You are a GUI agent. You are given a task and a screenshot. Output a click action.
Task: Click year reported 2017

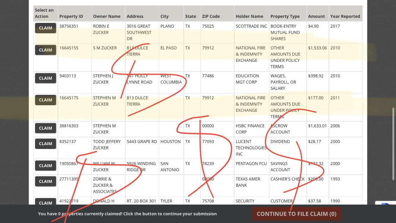[335, 26]
